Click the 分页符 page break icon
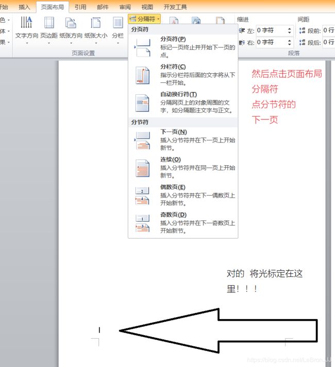Viewport: 335px width, 367px height. coord(142,48)
